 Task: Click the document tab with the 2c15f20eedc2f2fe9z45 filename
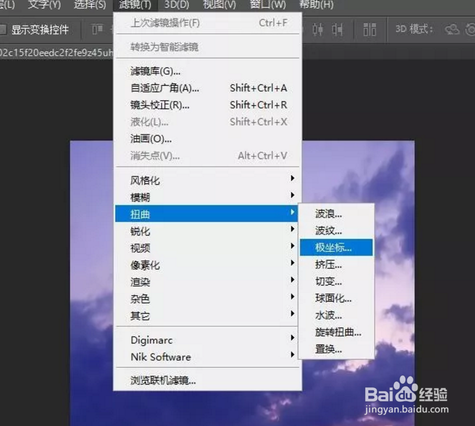pos(56,52)
